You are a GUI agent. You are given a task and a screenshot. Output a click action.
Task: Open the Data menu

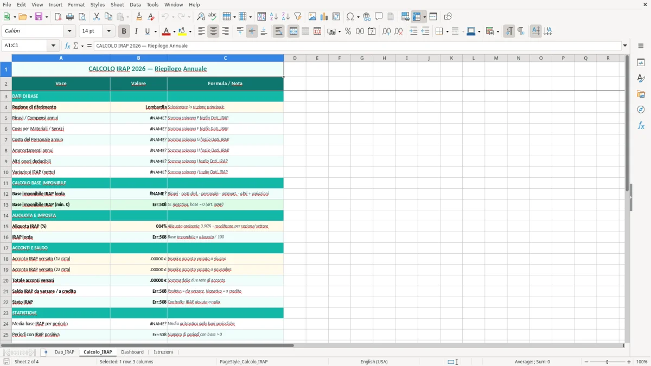[x=135, y=4]
